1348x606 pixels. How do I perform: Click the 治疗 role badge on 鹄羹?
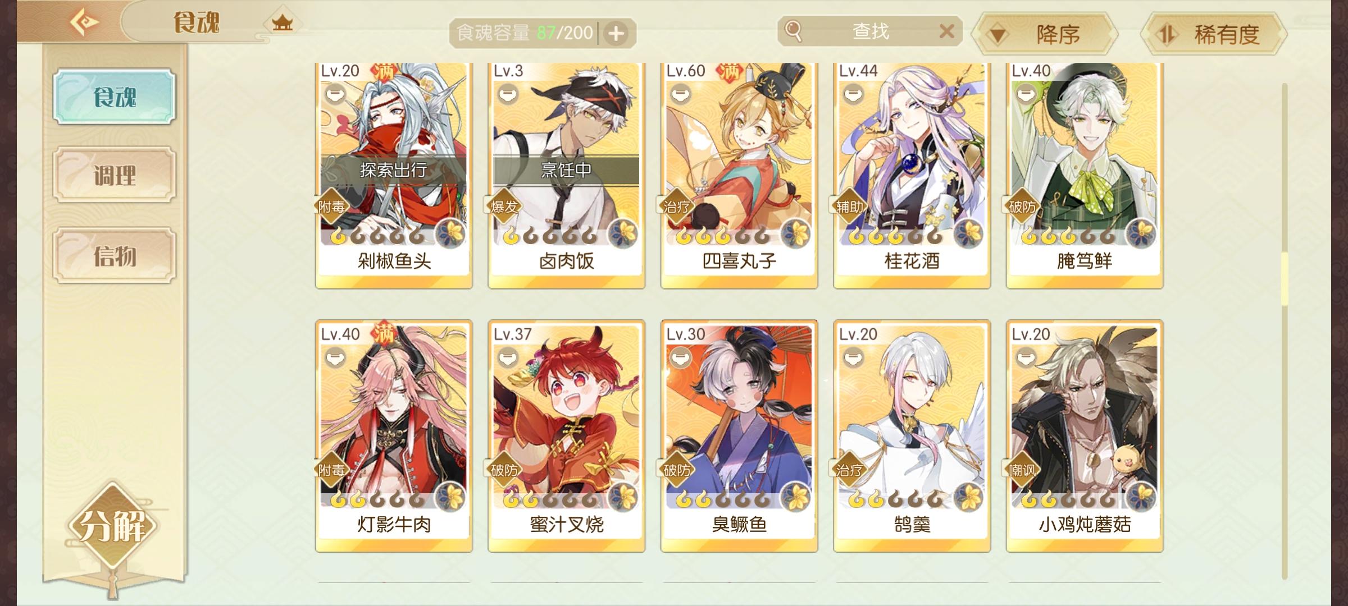(x=849, y=470)
